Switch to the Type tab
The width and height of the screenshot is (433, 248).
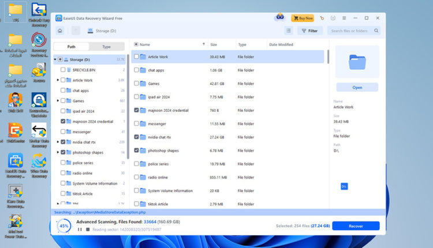coord(106,47)
